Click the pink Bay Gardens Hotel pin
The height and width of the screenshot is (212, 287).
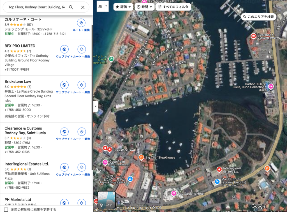click(173, 193)
